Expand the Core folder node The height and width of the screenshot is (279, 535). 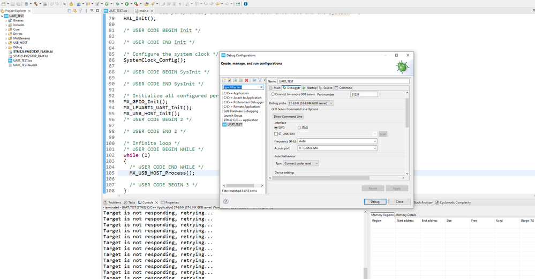tap(6, 29)
